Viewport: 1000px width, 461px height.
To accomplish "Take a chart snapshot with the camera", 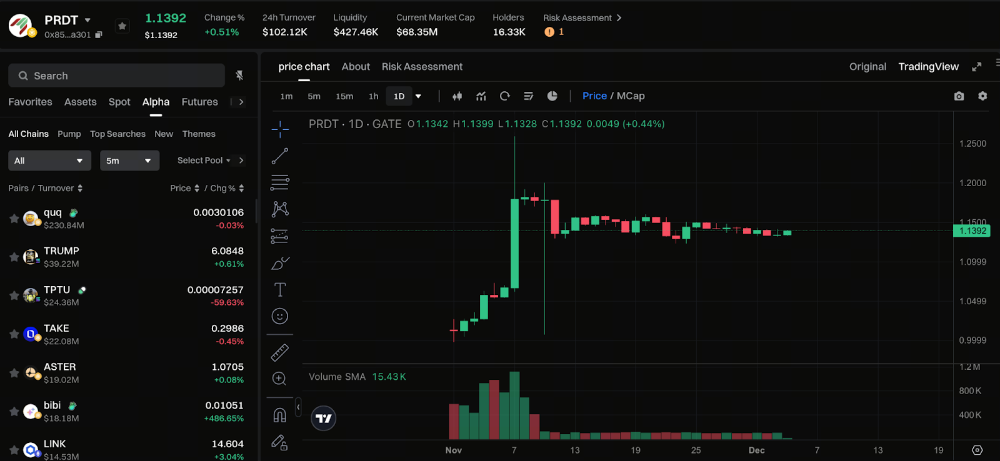I will 959,96.
